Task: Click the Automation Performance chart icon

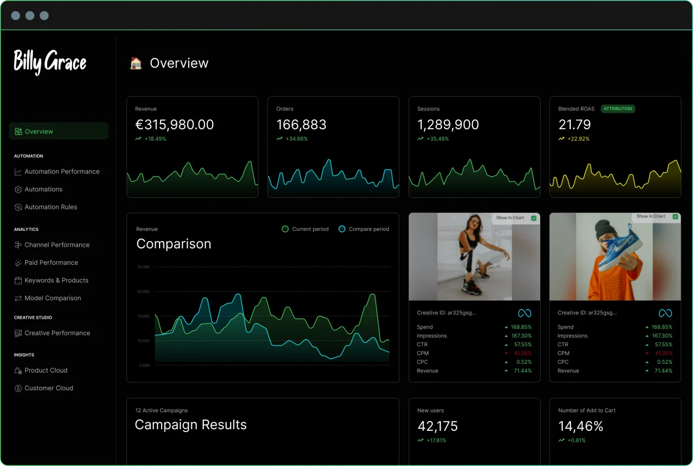Action: coord(18,171)
